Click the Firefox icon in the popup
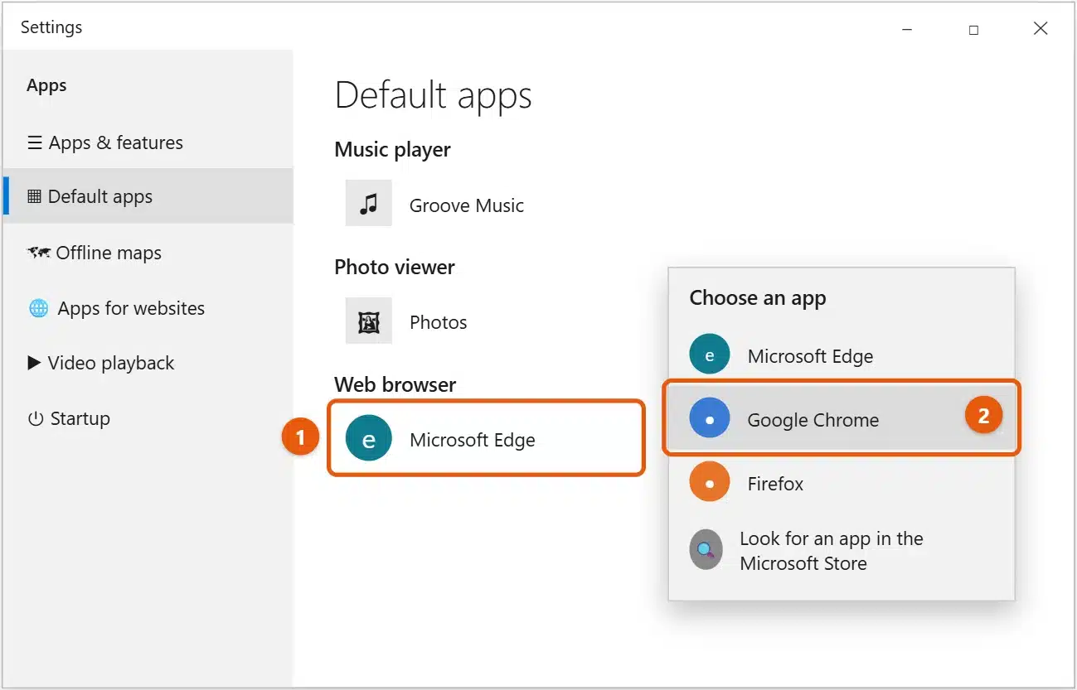 click(710, 482)
